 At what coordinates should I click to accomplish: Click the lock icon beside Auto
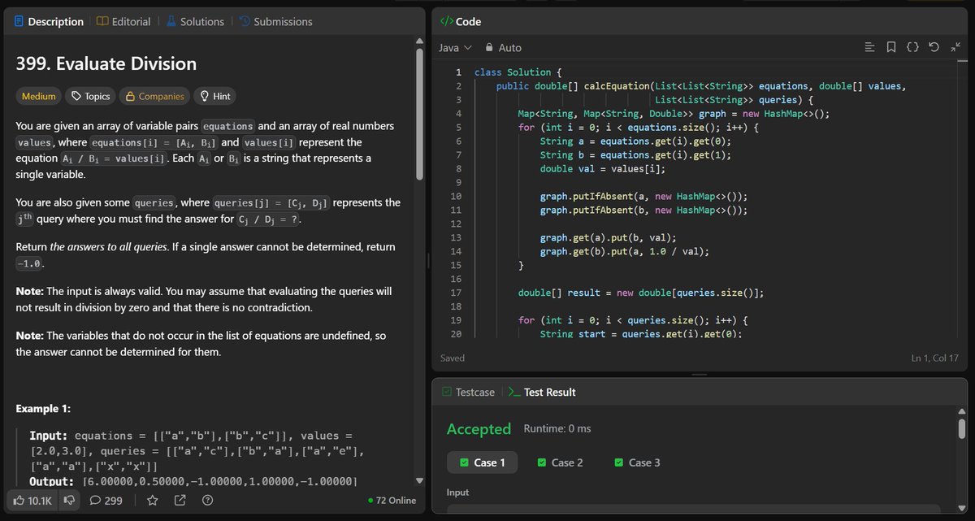(489, 48)
